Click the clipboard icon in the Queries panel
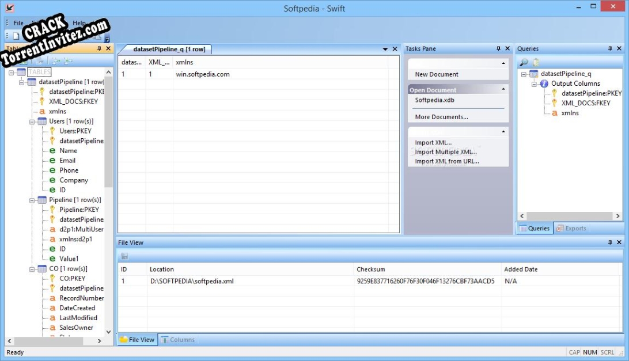 [x=536, y=61]
